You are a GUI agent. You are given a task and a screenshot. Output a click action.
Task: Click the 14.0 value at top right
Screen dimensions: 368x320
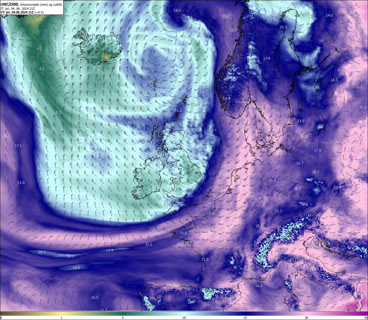pyautogui.click(x=329, y=15)
